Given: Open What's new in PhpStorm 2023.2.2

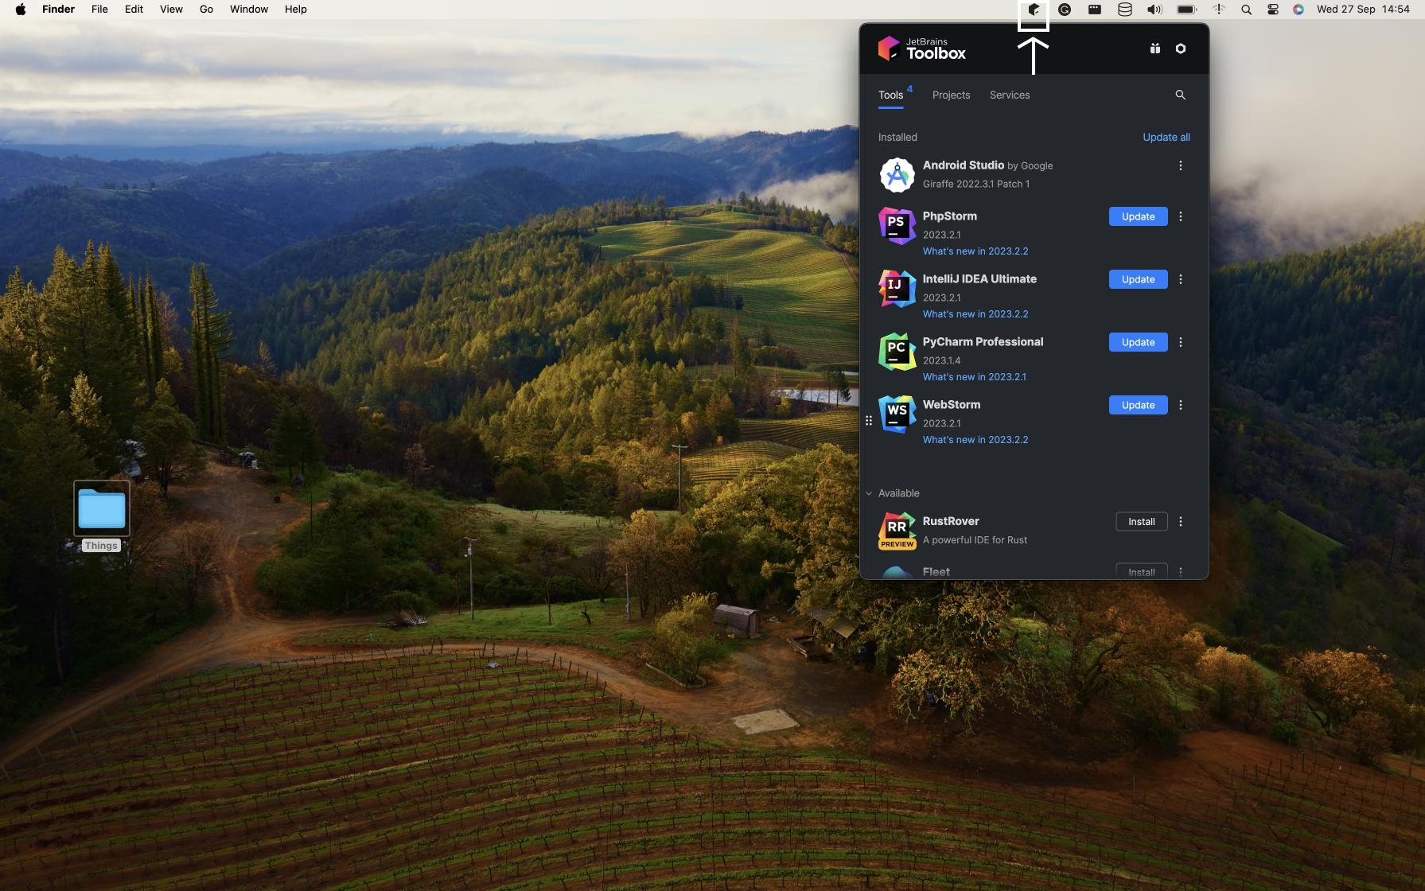Looking at the screenshot, I should pyautogui.click(x=975, y=251).
